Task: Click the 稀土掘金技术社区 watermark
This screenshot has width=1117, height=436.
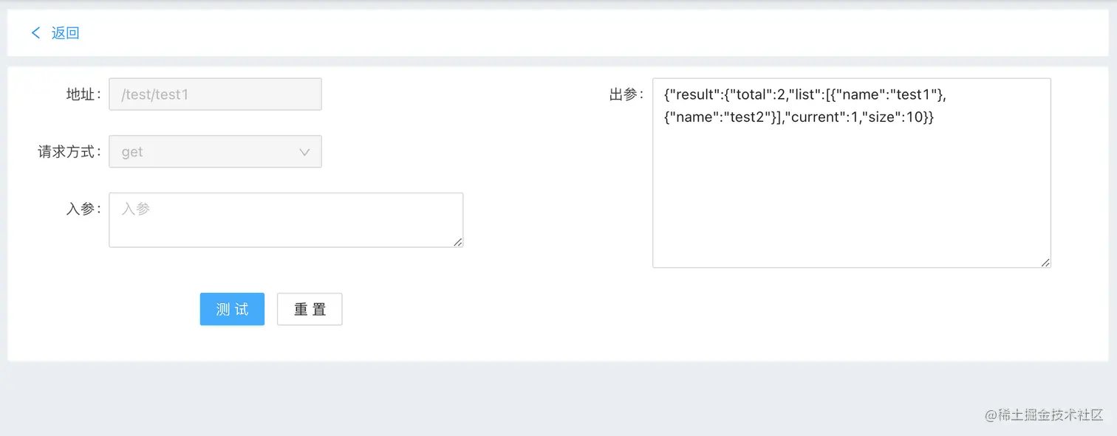Action: pos(1044,415)
